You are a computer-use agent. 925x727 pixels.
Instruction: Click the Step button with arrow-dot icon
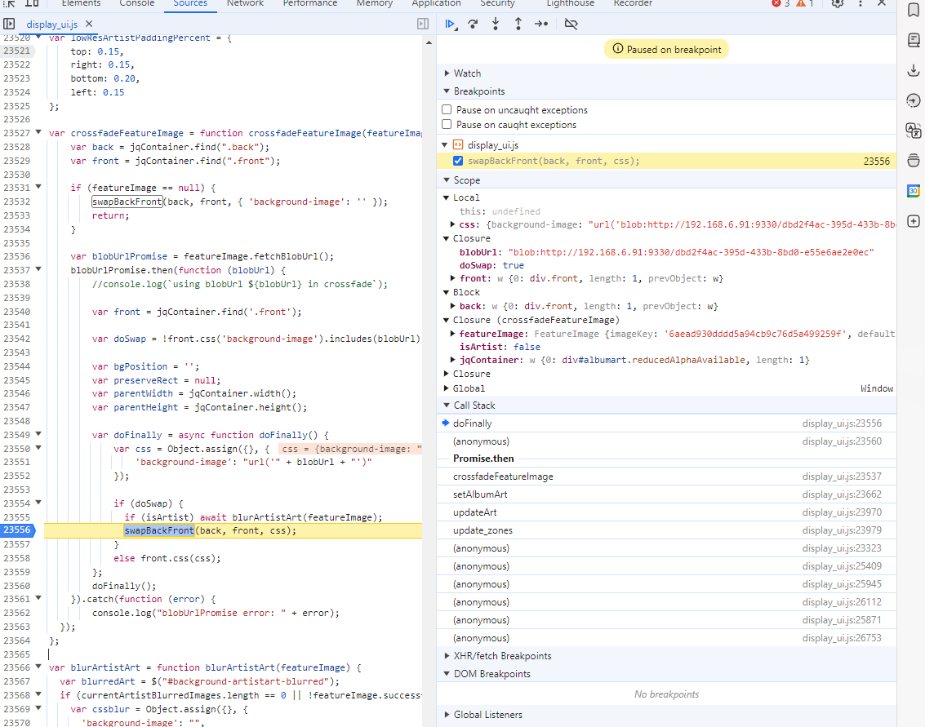541,24
